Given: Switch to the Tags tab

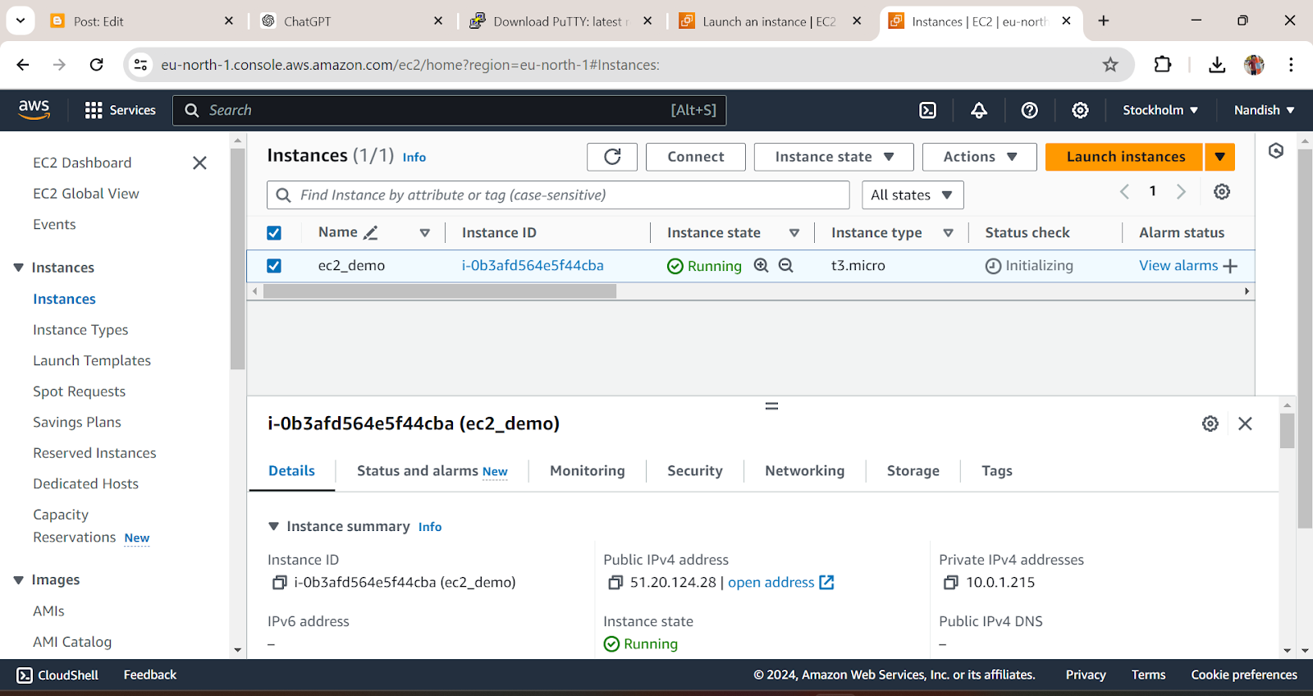Looking at the screenshot, I should [997, 471].
